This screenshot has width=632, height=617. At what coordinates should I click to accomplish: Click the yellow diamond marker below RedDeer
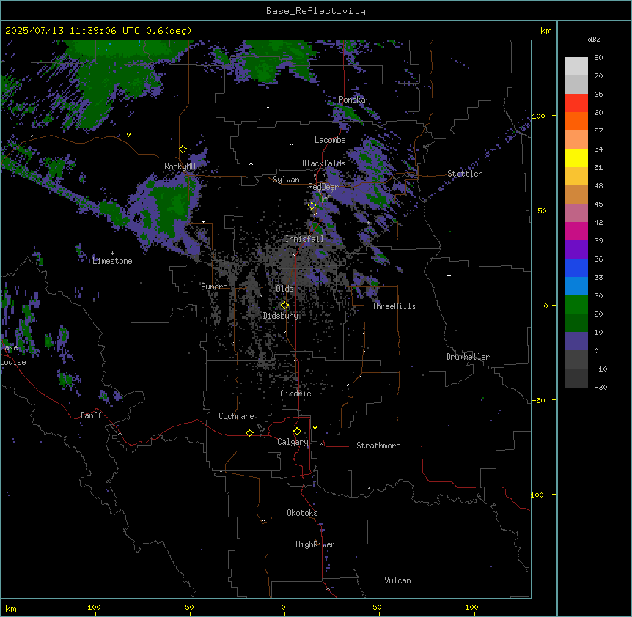[x=312, y=205]
